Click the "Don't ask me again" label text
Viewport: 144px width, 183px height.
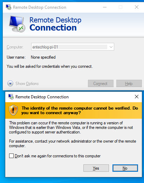(58, 156)
